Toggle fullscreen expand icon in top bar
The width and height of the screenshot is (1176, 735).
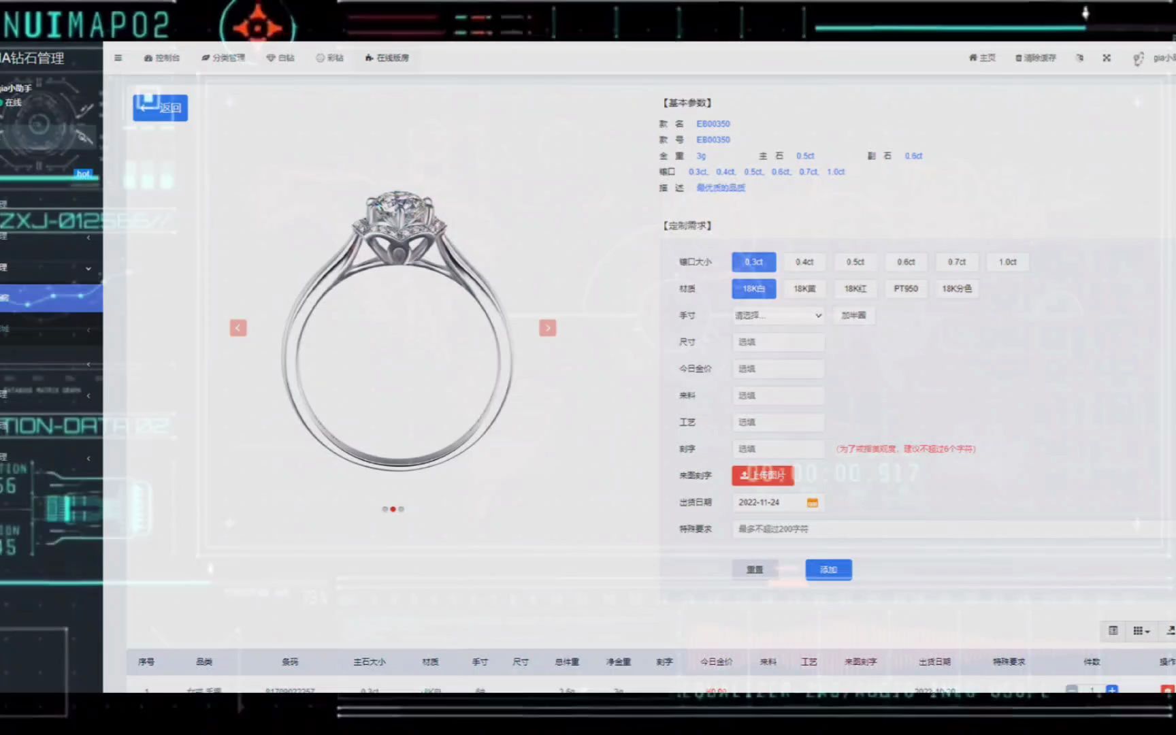[x=1107, y=58]
